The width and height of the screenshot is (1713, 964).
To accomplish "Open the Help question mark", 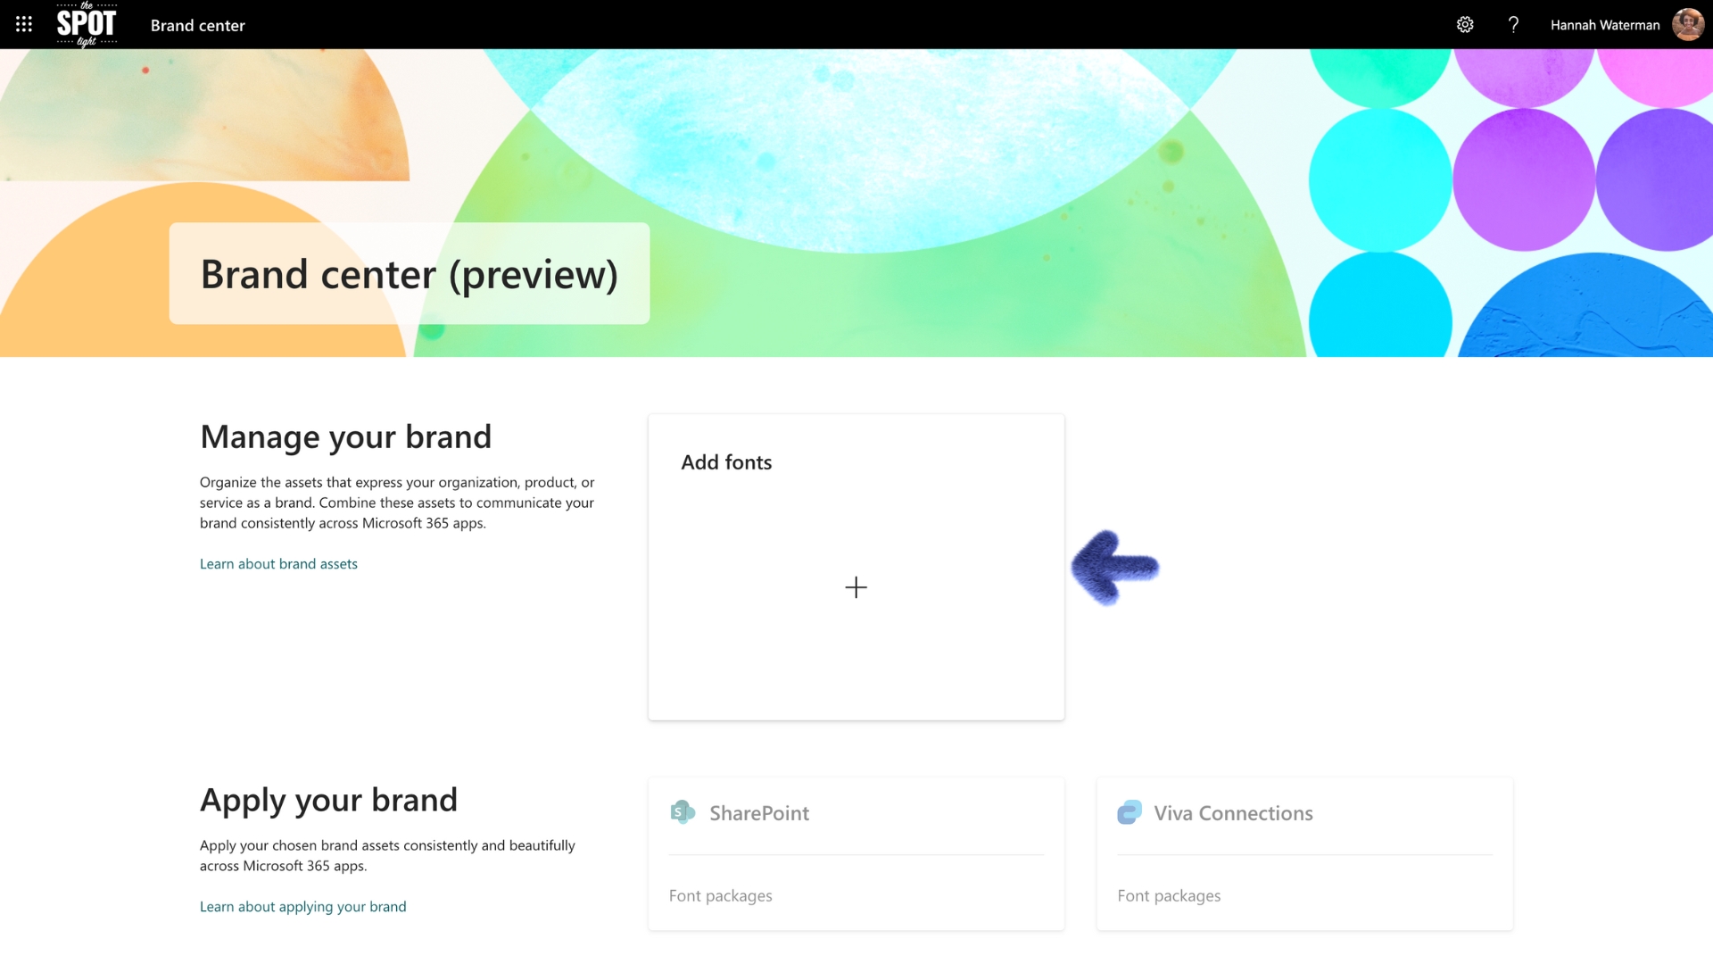I will coord(1513,24).
